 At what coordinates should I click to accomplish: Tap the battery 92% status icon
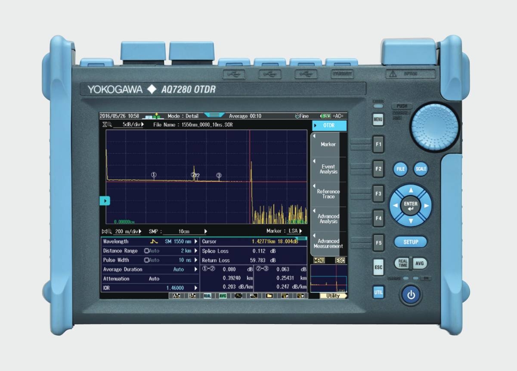(x=326, y=116)
